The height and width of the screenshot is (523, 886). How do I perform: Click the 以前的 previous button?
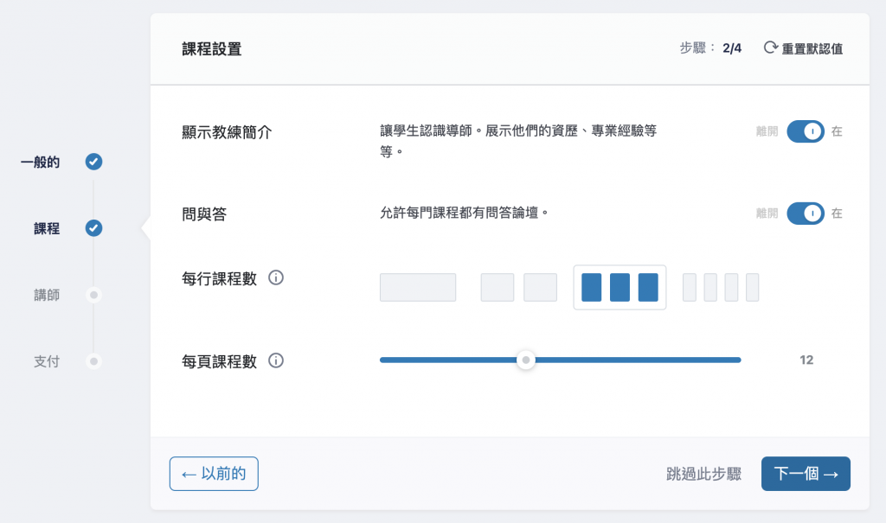pos(214,474)
